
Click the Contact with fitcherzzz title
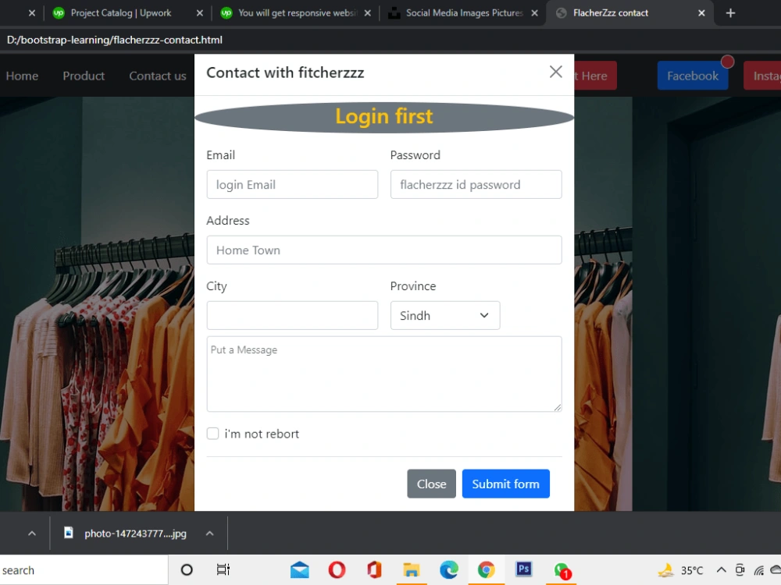point(285,73)
